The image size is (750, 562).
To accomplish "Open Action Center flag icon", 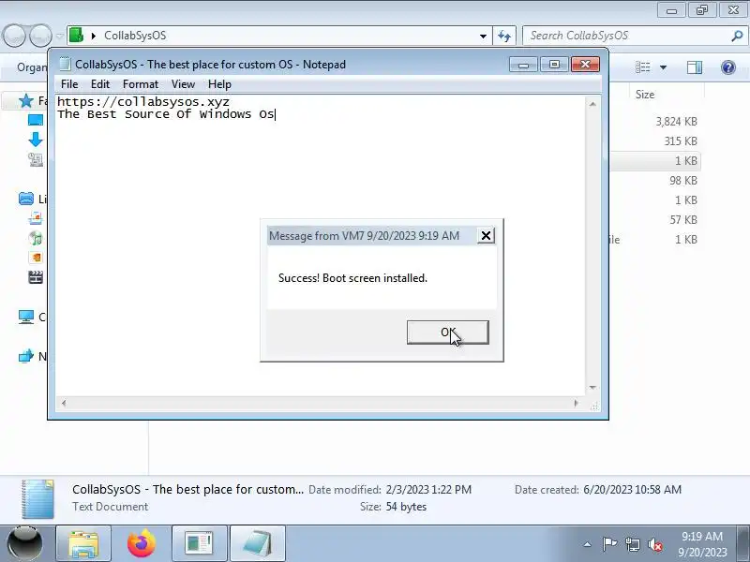I will point(608,544).
